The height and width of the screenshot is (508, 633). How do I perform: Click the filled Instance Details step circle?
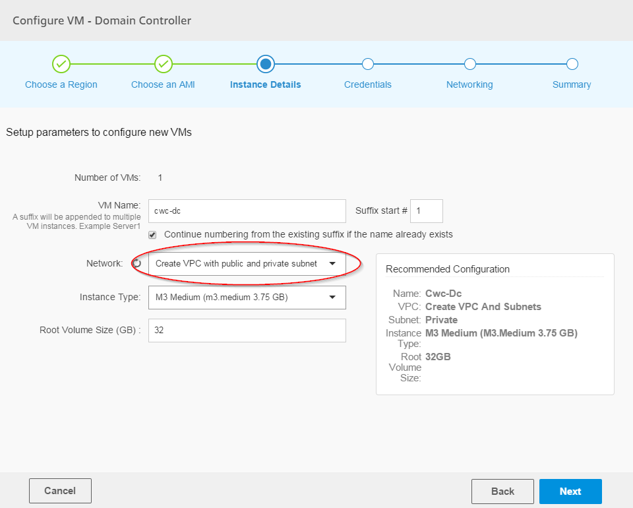coord(266,64)
